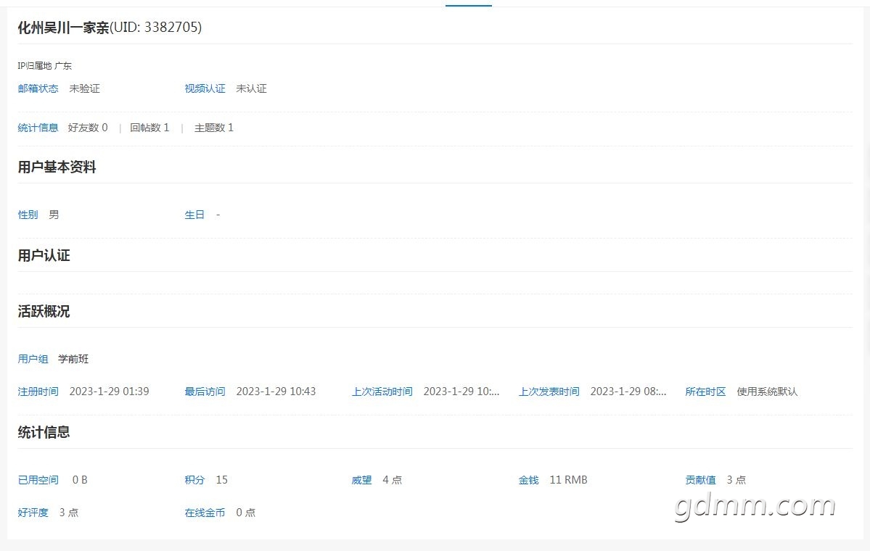Viewport: 870px width, 551px height.
Task: Click the 性别 label
Action: point(28,215)
